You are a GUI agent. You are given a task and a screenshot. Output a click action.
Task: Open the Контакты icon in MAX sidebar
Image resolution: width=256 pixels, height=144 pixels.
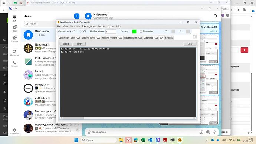14,53
